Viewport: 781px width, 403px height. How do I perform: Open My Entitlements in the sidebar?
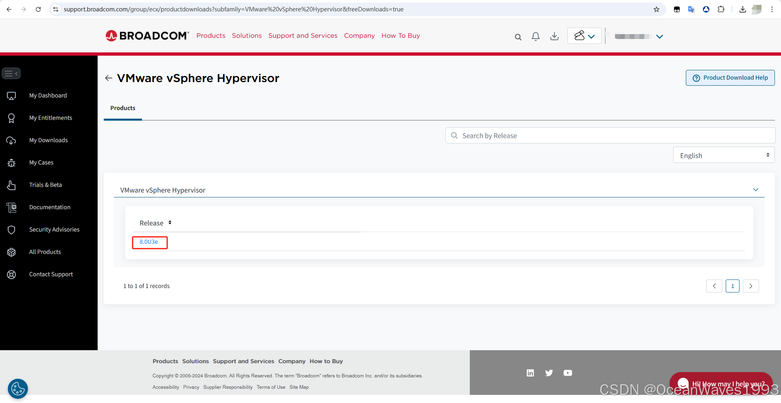click(50, 118)
